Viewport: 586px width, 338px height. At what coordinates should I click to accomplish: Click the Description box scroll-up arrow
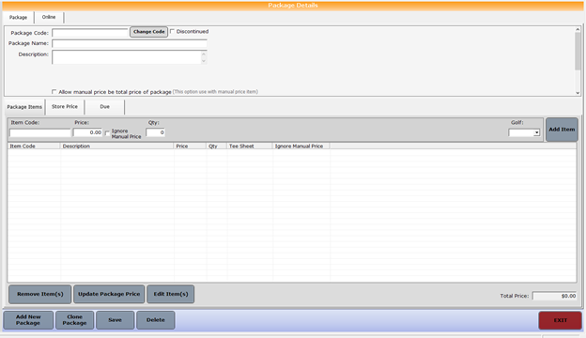click(204, 54)
